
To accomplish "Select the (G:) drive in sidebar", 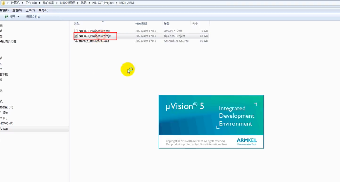I will pos(4,129).
